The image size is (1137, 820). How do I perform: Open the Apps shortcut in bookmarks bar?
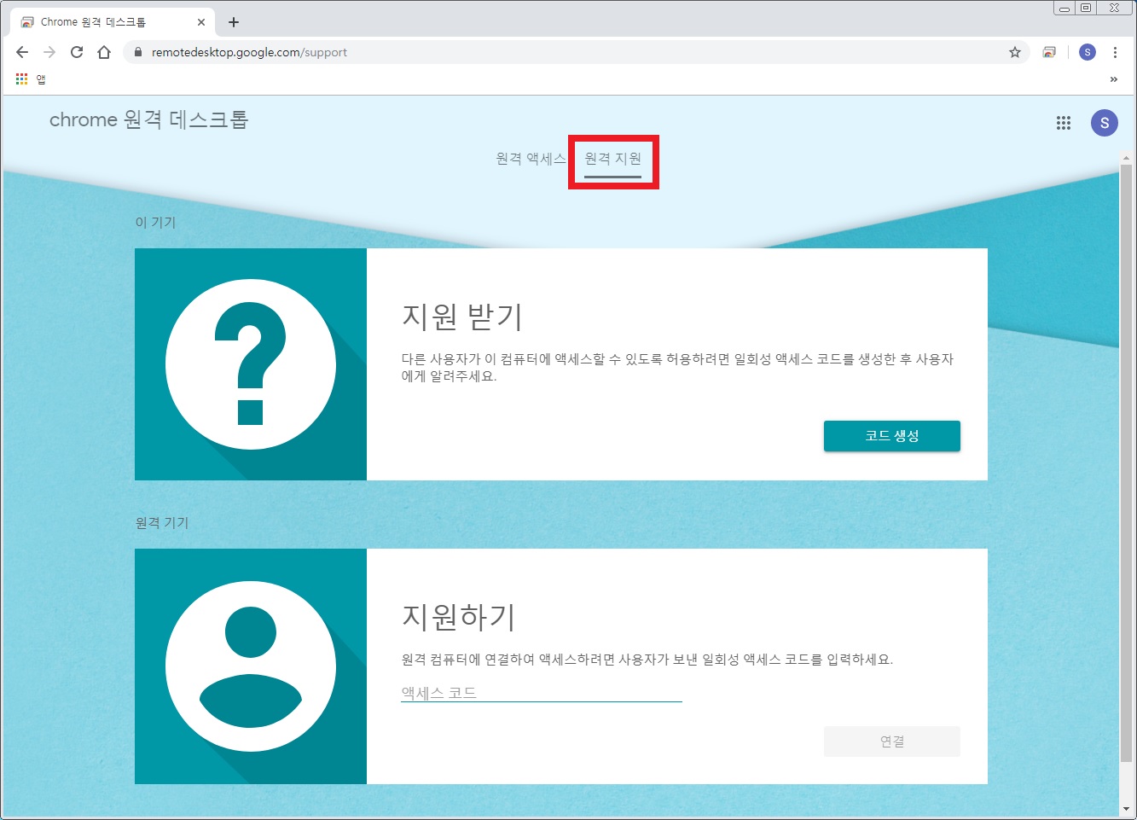31,79
